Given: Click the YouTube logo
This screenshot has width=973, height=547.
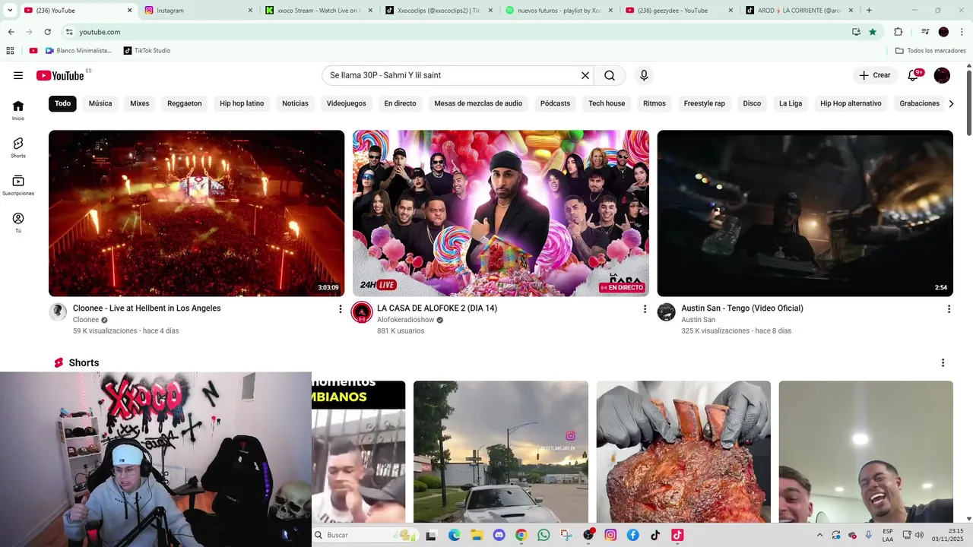Looking at the screenshot, I should point(60,75).
